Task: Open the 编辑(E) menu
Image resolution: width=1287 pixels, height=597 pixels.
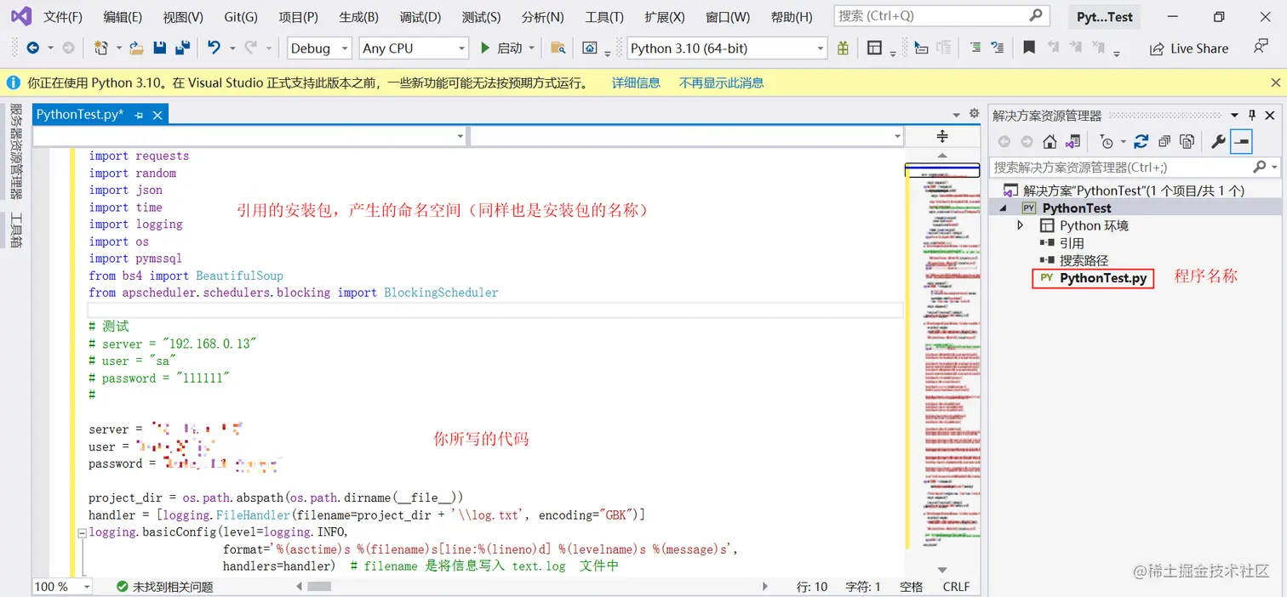Action: [123, 17]
